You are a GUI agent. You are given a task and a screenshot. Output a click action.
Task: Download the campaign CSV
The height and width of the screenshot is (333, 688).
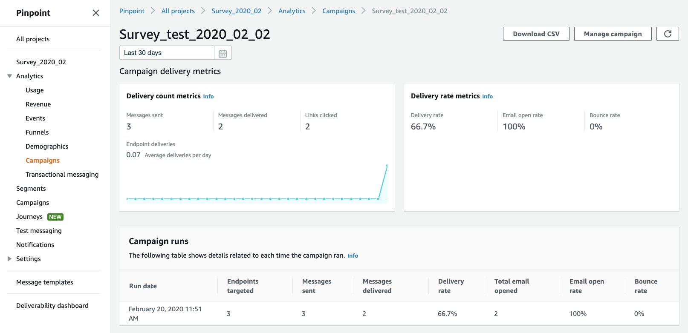tap(536, 34)
